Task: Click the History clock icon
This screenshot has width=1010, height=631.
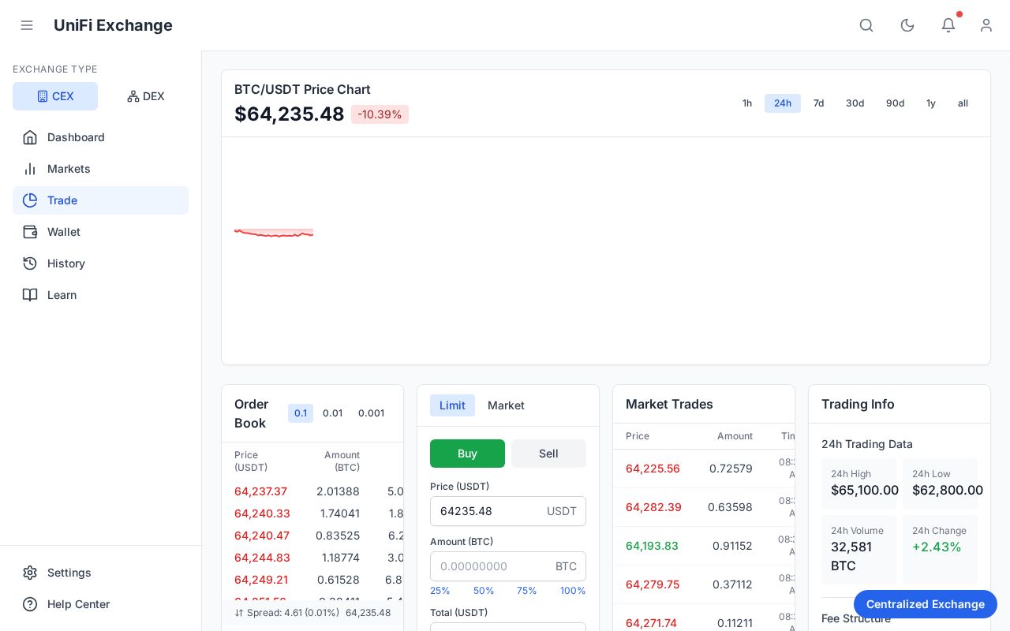Action: [30, 263]
